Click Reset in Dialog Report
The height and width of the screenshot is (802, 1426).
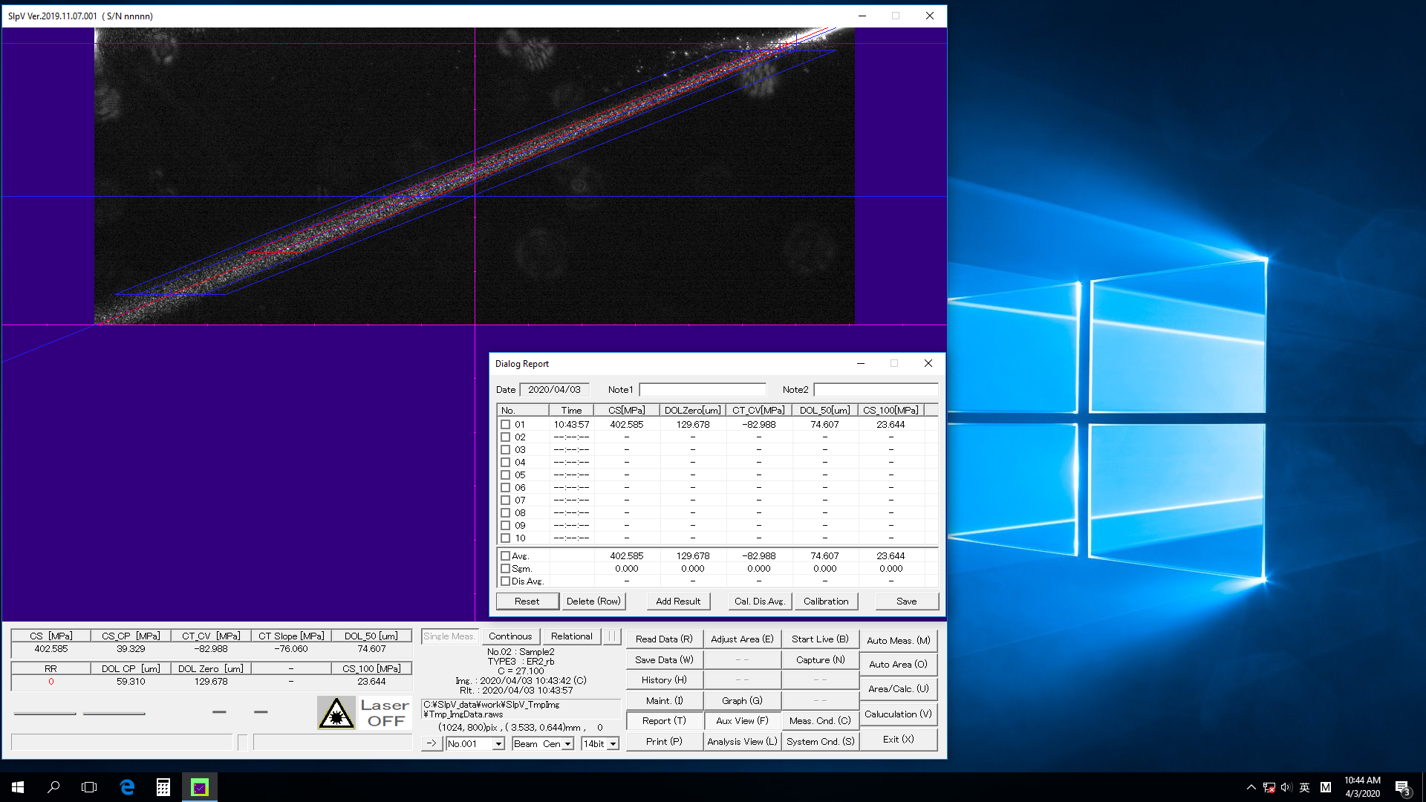point(527,601)
